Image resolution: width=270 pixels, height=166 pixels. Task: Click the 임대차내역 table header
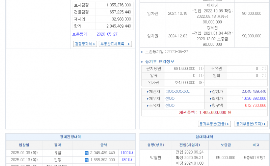click(204, 137)
